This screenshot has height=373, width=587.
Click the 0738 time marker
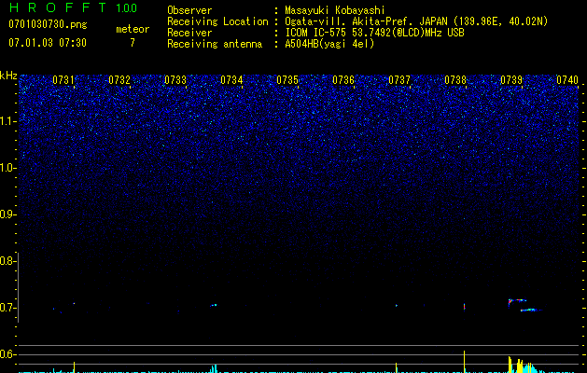coord(455,80)
